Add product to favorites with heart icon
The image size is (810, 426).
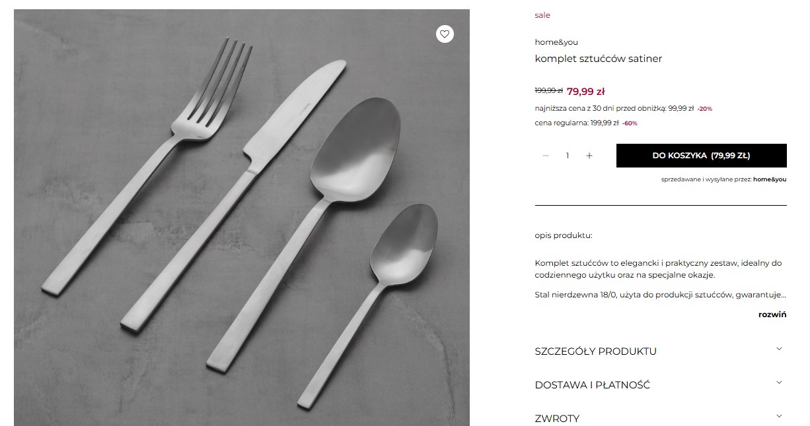coord(445,34)
